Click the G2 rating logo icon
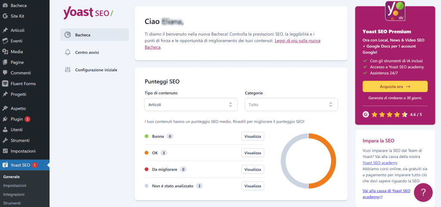This screenshot has width=441, height=207. (366, 114)
